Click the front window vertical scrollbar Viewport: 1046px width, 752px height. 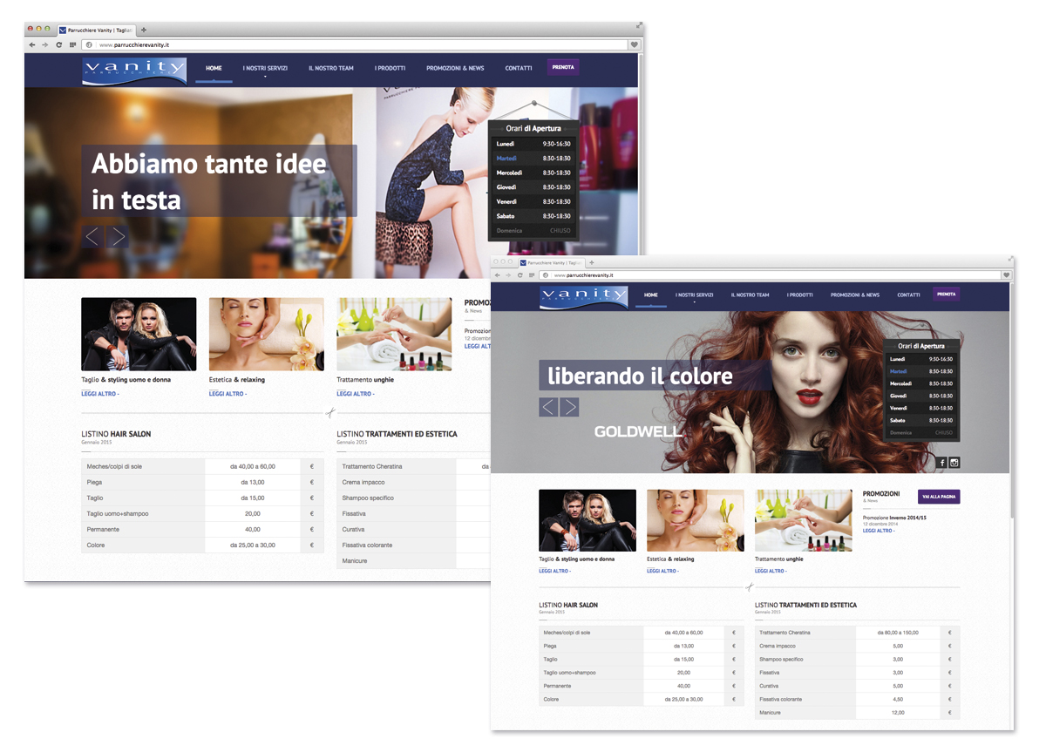coord(1011,401)
